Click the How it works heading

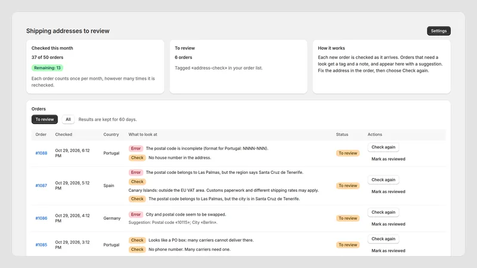click(x=332, y=48)
